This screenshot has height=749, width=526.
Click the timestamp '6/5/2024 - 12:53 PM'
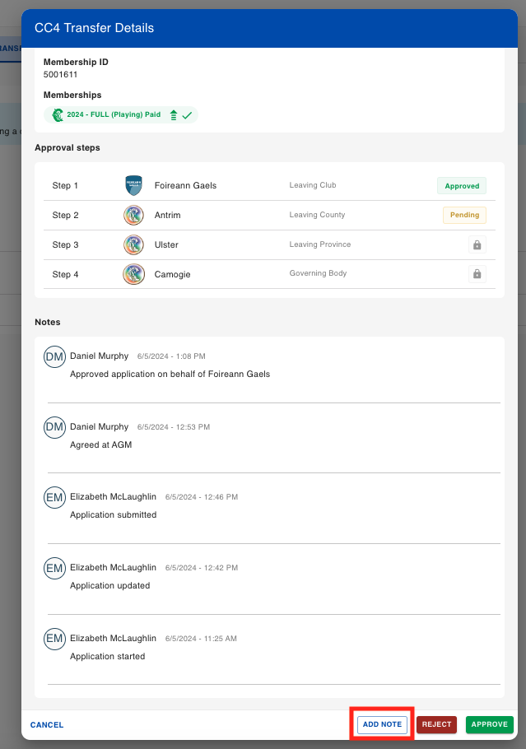[174, 427]
